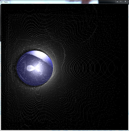This screenshot has height=131, width=129.
Task: Click the Thesis title text
Action: coord(5,2)
